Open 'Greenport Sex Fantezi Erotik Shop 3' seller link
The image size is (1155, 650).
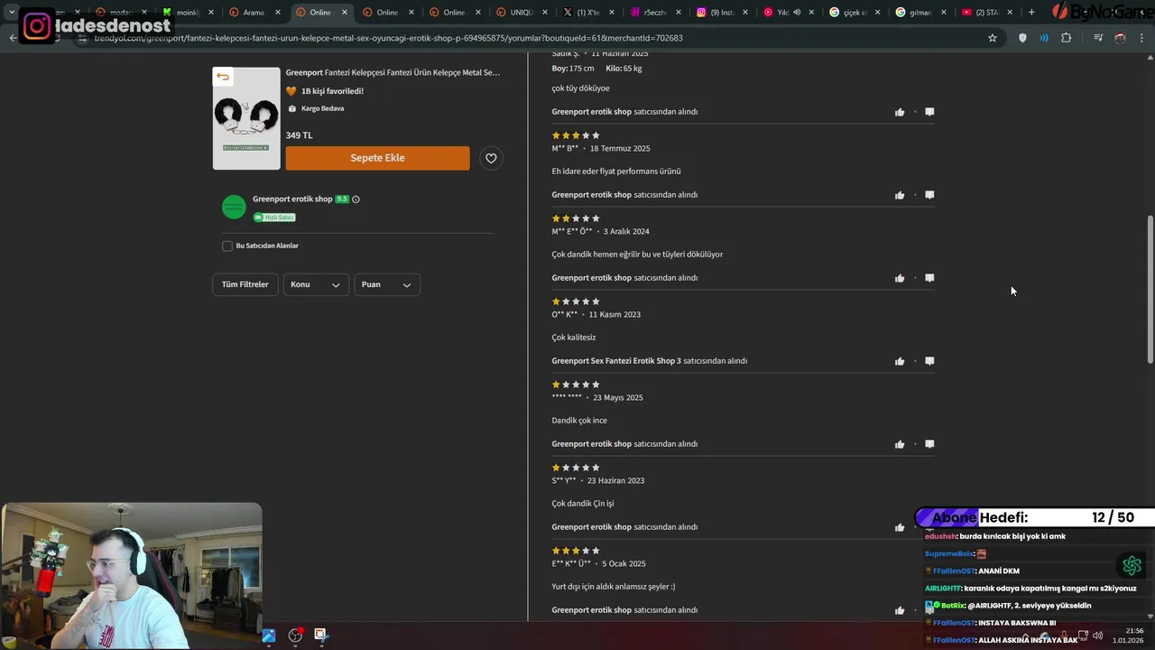click(616, 361)
